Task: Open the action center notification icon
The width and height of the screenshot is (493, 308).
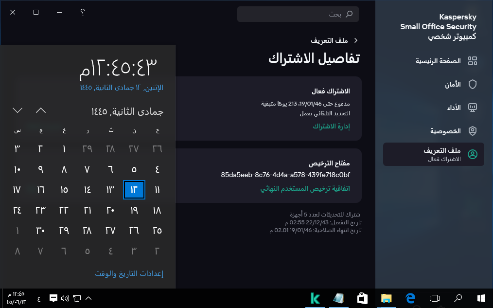Action: click(x=53, y=298)
